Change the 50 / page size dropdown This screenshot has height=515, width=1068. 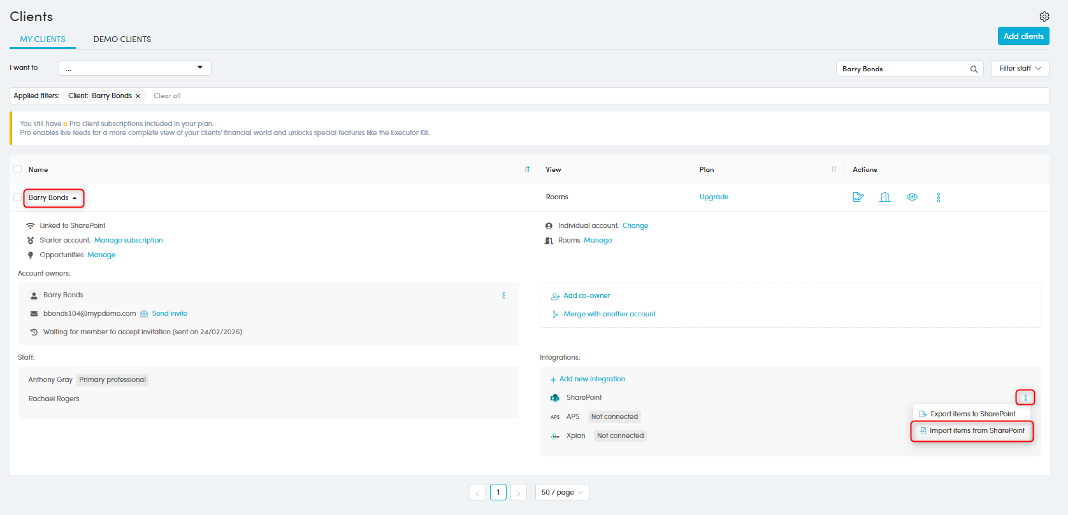tap(561, 492)
